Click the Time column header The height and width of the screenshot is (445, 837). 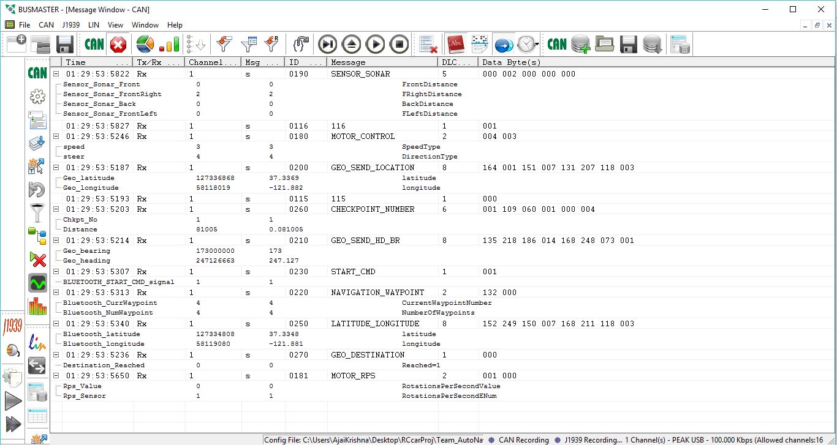click(97, 62)
